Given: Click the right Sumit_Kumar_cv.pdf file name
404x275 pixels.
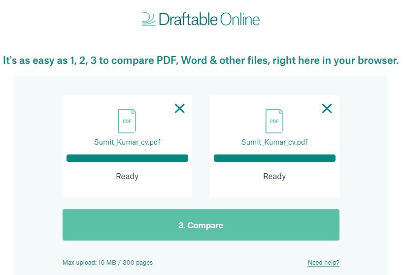Looking at the screenshot, I should click(x=274, y=142).
